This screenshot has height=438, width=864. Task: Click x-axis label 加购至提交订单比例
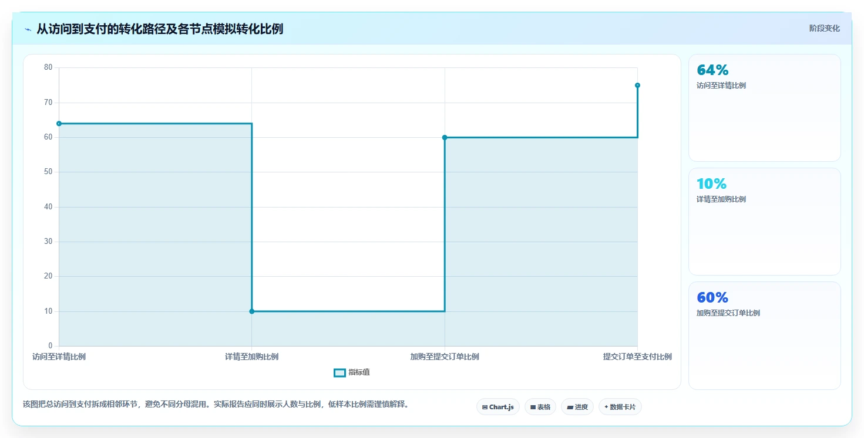(x=445, y=356)
